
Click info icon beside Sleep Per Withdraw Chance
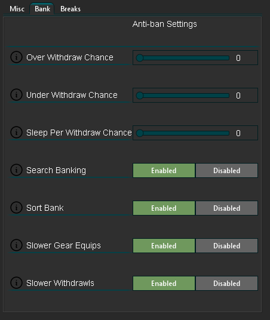click(x=16, y=132)
